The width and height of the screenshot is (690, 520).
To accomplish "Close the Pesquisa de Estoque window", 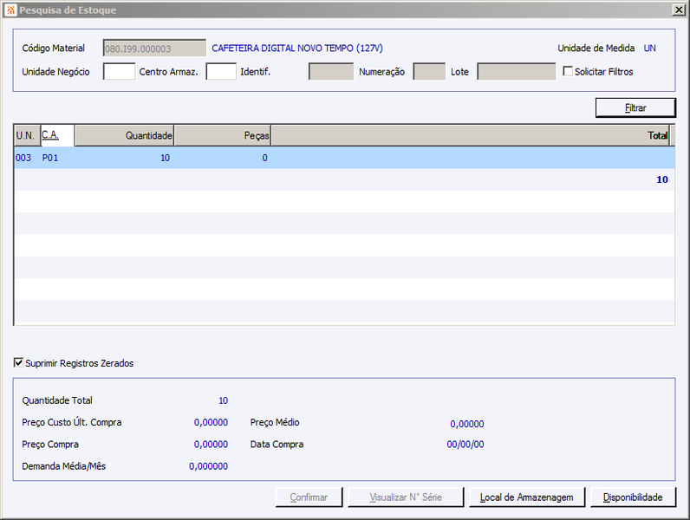I will tap(679, 10).
